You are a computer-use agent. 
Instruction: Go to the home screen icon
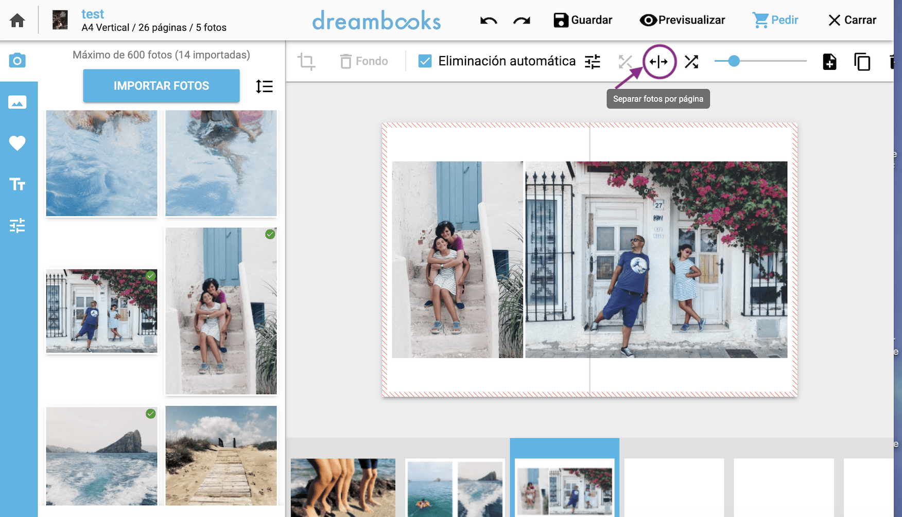(x=18, y=20)
